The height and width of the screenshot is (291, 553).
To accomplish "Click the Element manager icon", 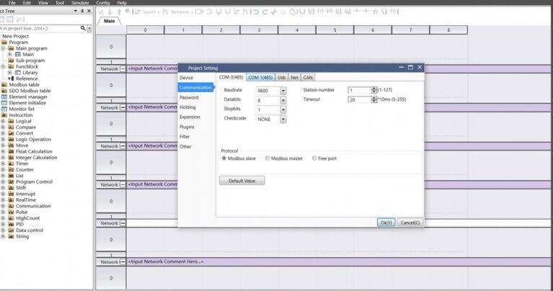I will (x=4, y=97).
